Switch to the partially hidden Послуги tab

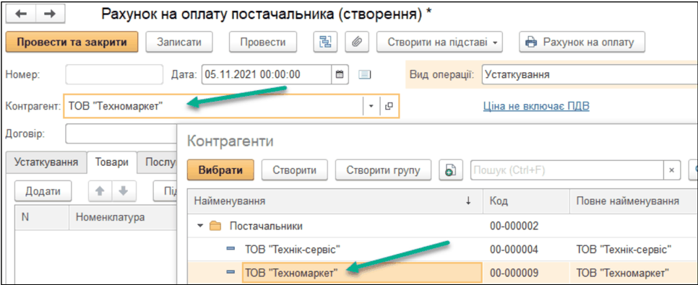(158, 162)
